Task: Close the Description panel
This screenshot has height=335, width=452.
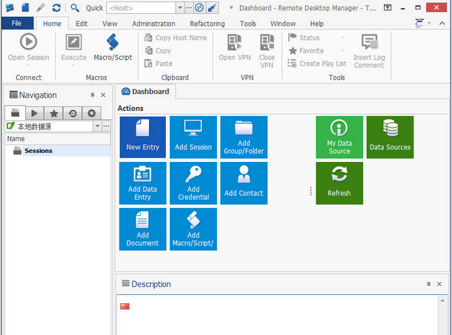Action: tap(439, 284)
